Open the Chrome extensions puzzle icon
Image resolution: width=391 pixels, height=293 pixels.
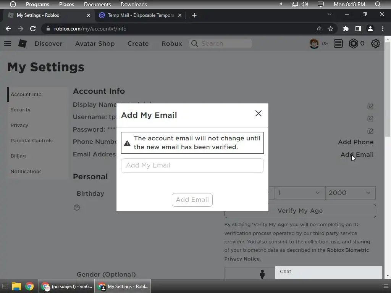point(346,29)
